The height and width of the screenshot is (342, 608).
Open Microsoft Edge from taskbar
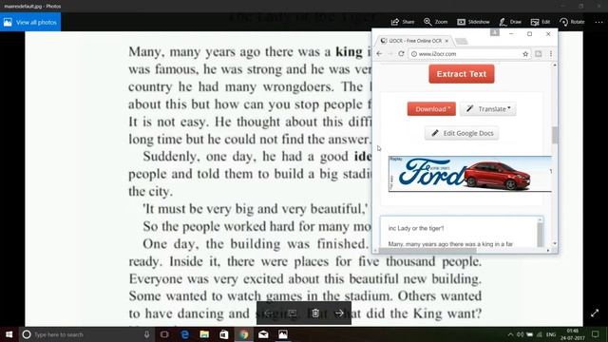tap(185, 334)
